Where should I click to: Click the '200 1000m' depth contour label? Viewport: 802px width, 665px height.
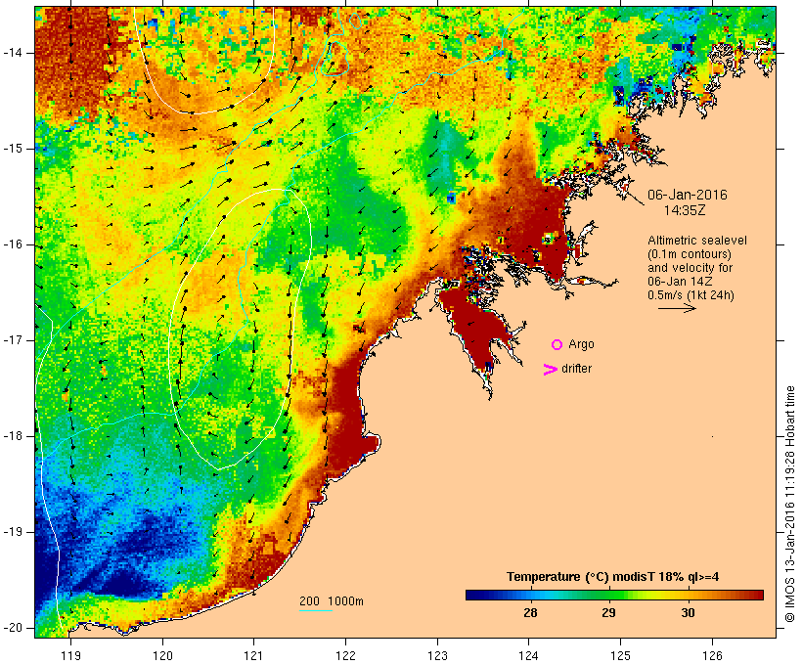pos(332,601)
